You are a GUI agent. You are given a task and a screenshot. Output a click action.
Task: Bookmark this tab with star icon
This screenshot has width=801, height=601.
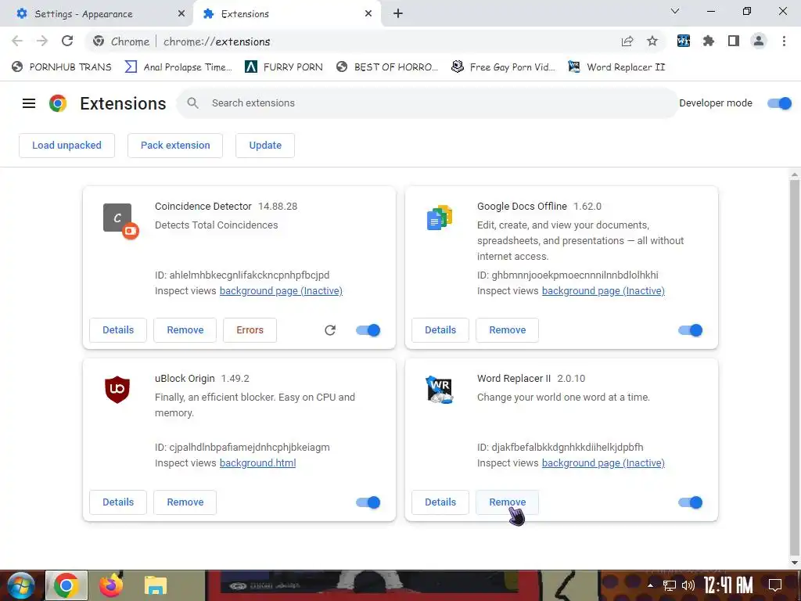tap(652, 41)
